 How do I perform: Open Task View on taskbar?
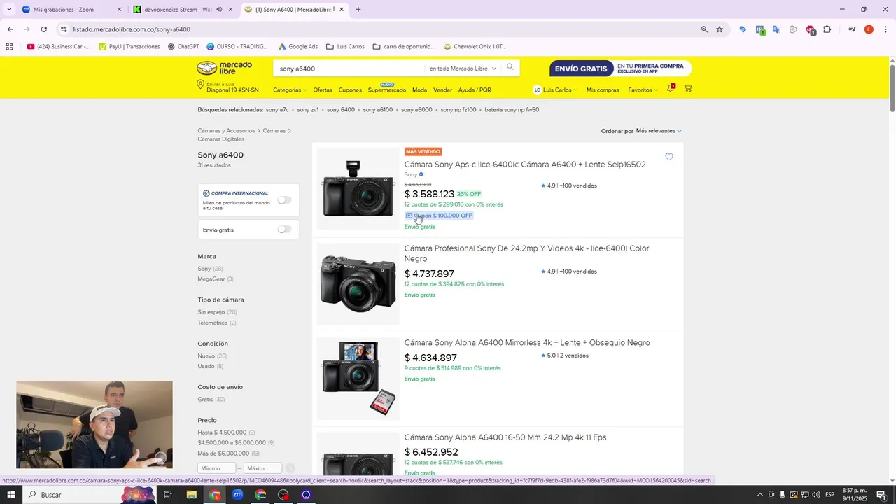point(168,495)
